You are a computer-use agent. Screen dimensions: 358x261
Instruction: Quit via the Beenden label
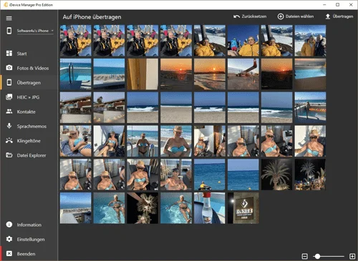click(x=26, y=254)
